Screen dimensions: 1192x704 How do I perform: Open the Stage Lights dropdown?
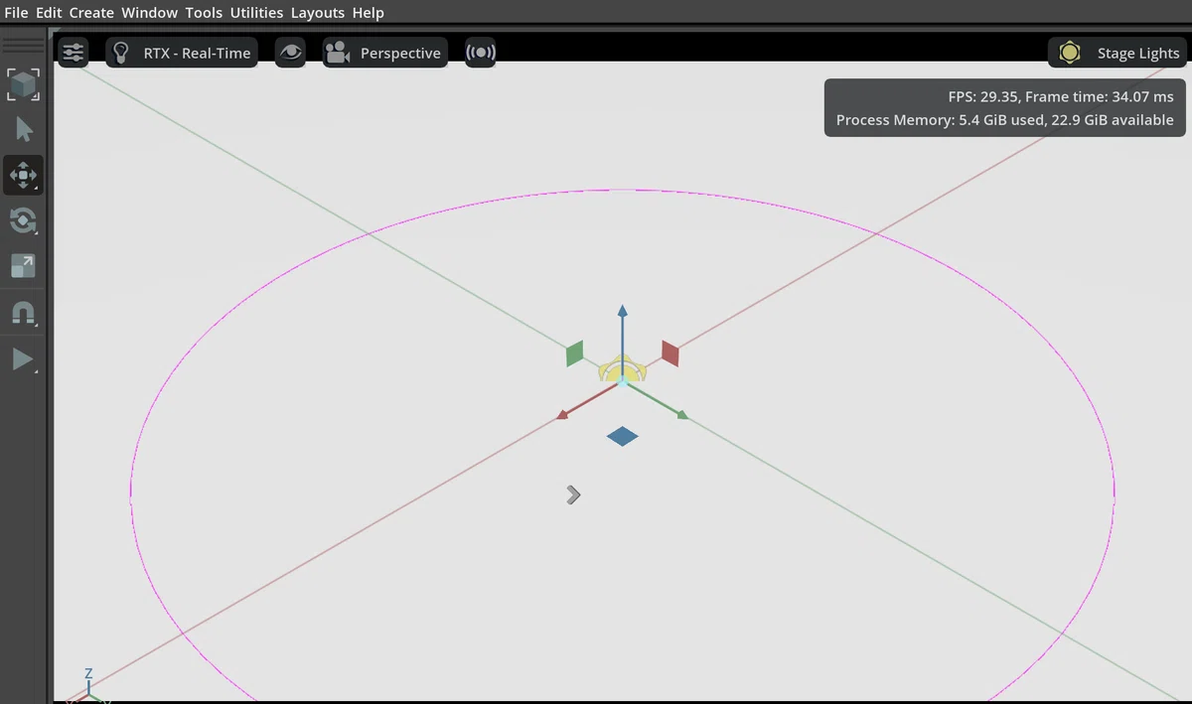pos(1119,53)
